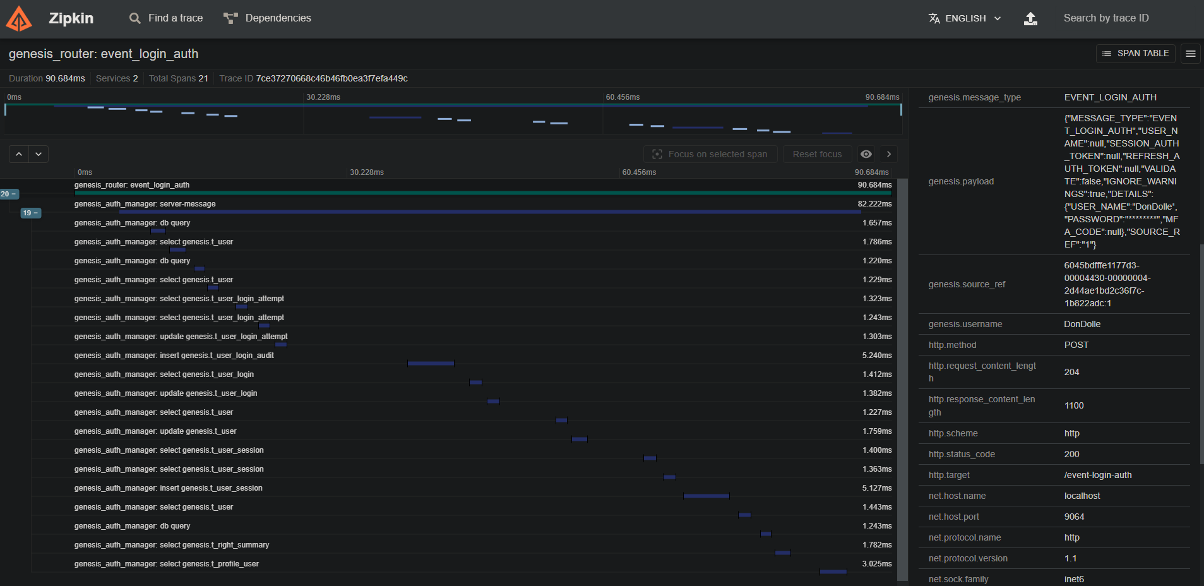The width and height of the screenshot is (1204, 586).
Task: Click the insert genesis.t_user_session span bar
Action: 706,496
